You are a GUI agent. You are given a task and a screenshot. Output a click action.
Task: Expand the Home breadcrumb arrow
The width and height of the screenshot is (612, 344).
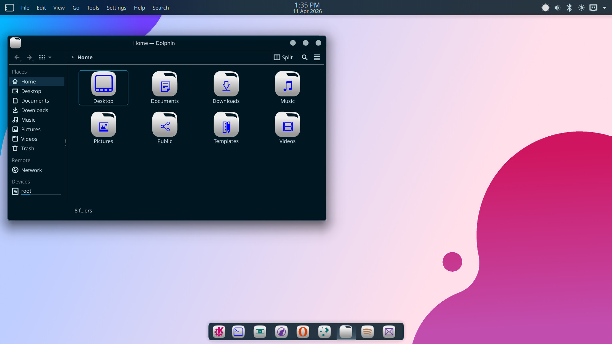tap(73, 57)
